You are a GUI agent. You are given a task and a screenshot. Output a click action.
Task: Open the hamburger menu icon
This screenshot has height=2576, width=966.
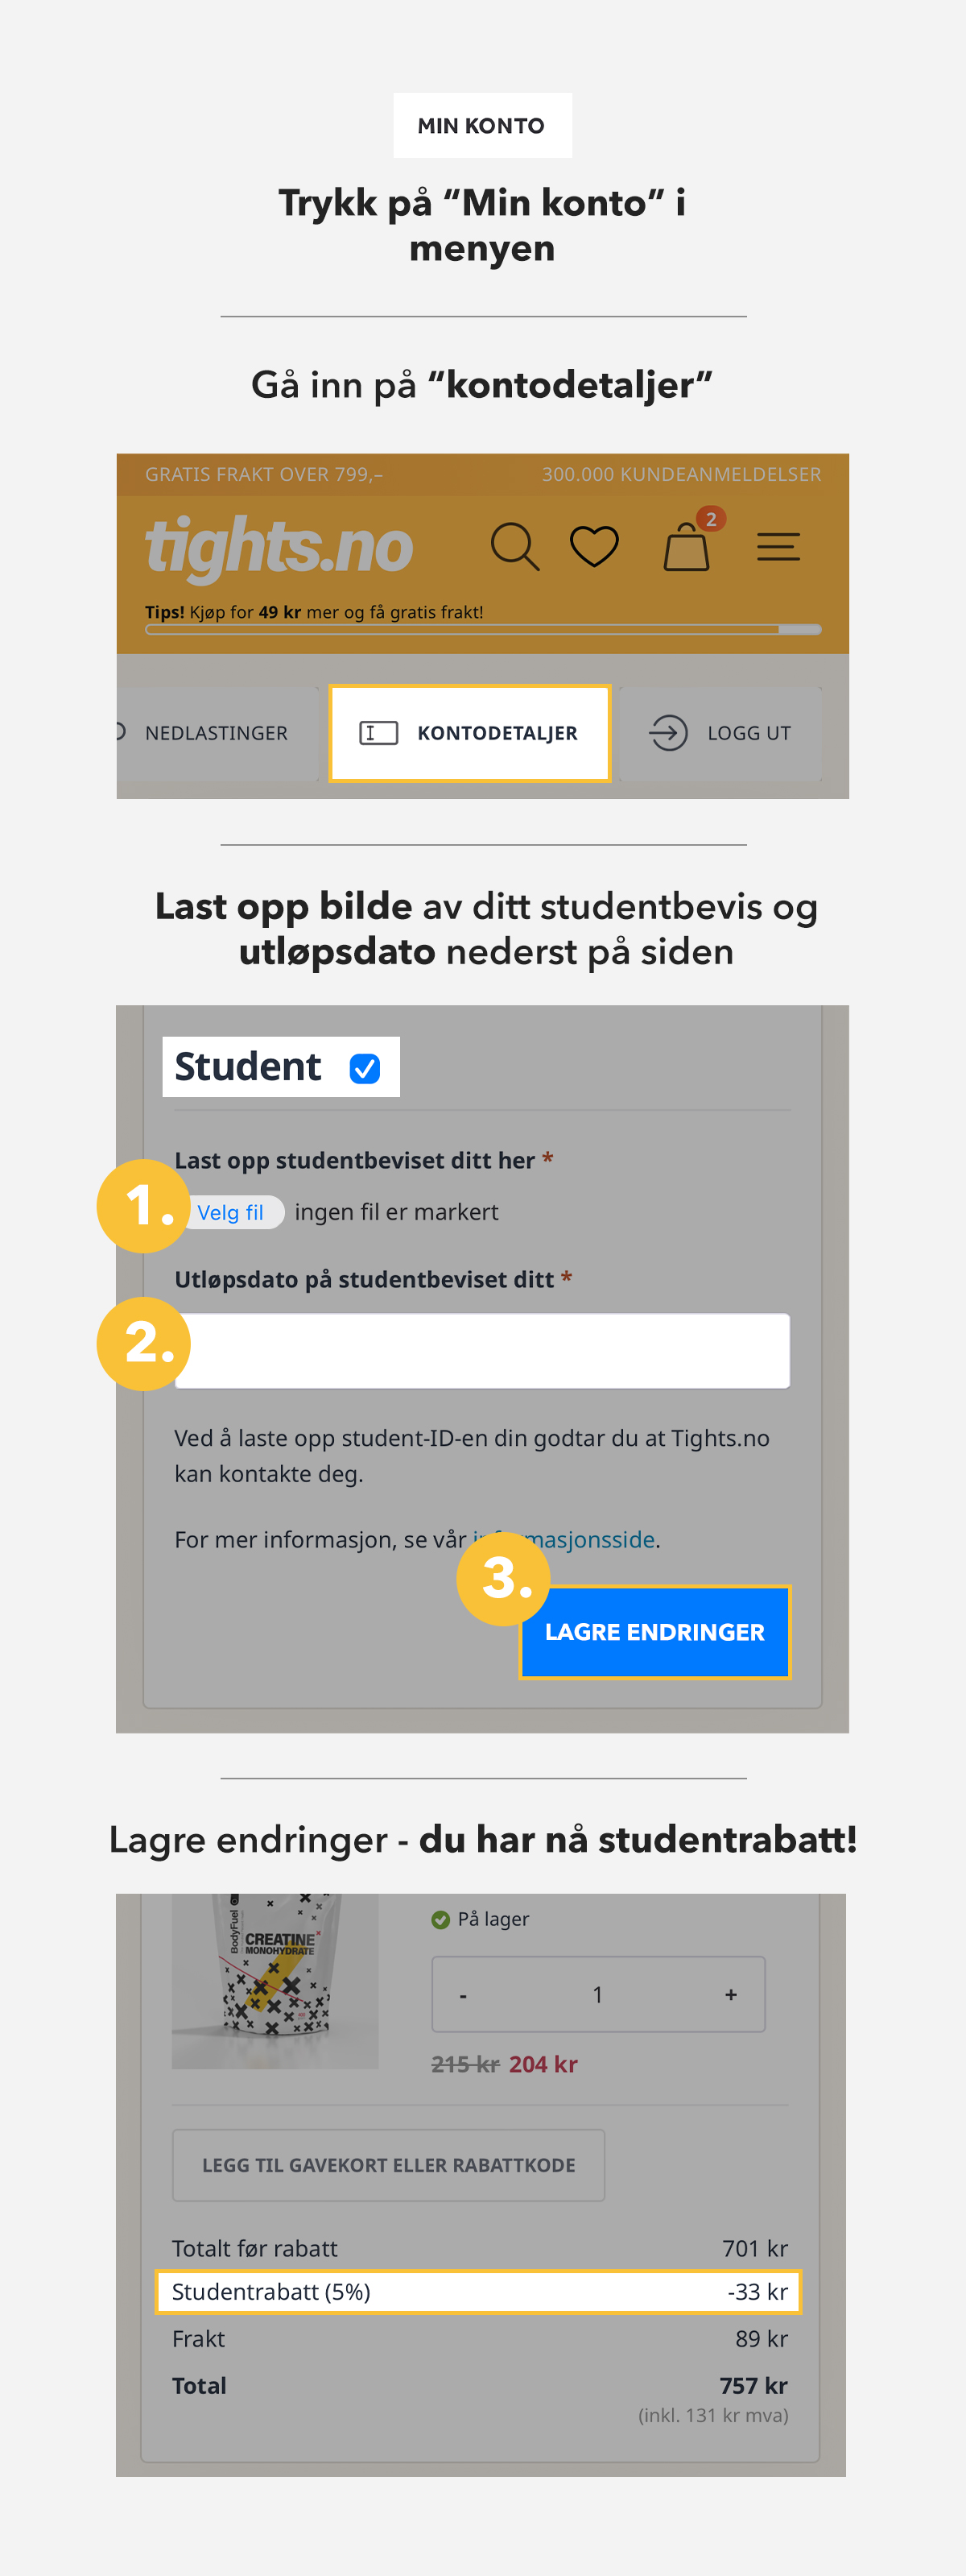point(778,547)
